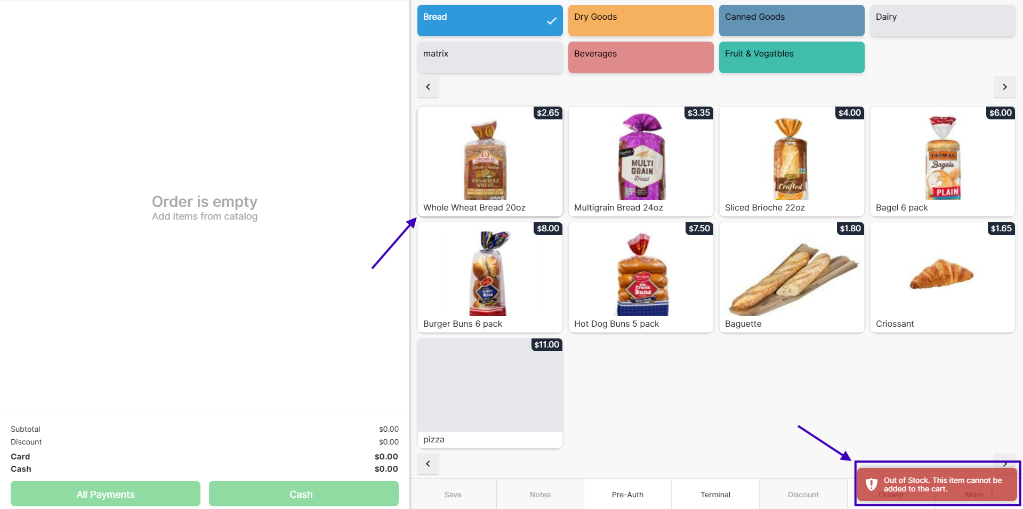Click the All Payments button

(106, 494)
